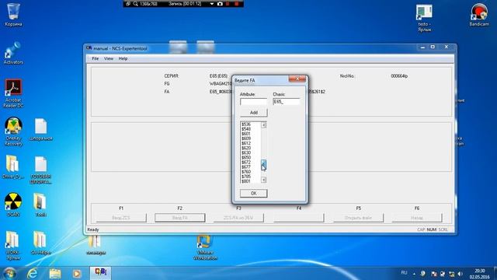Open the File menu in NCS-Expertentool
The height and width of the screenshot is (280, 497).
tap(95, 59)
